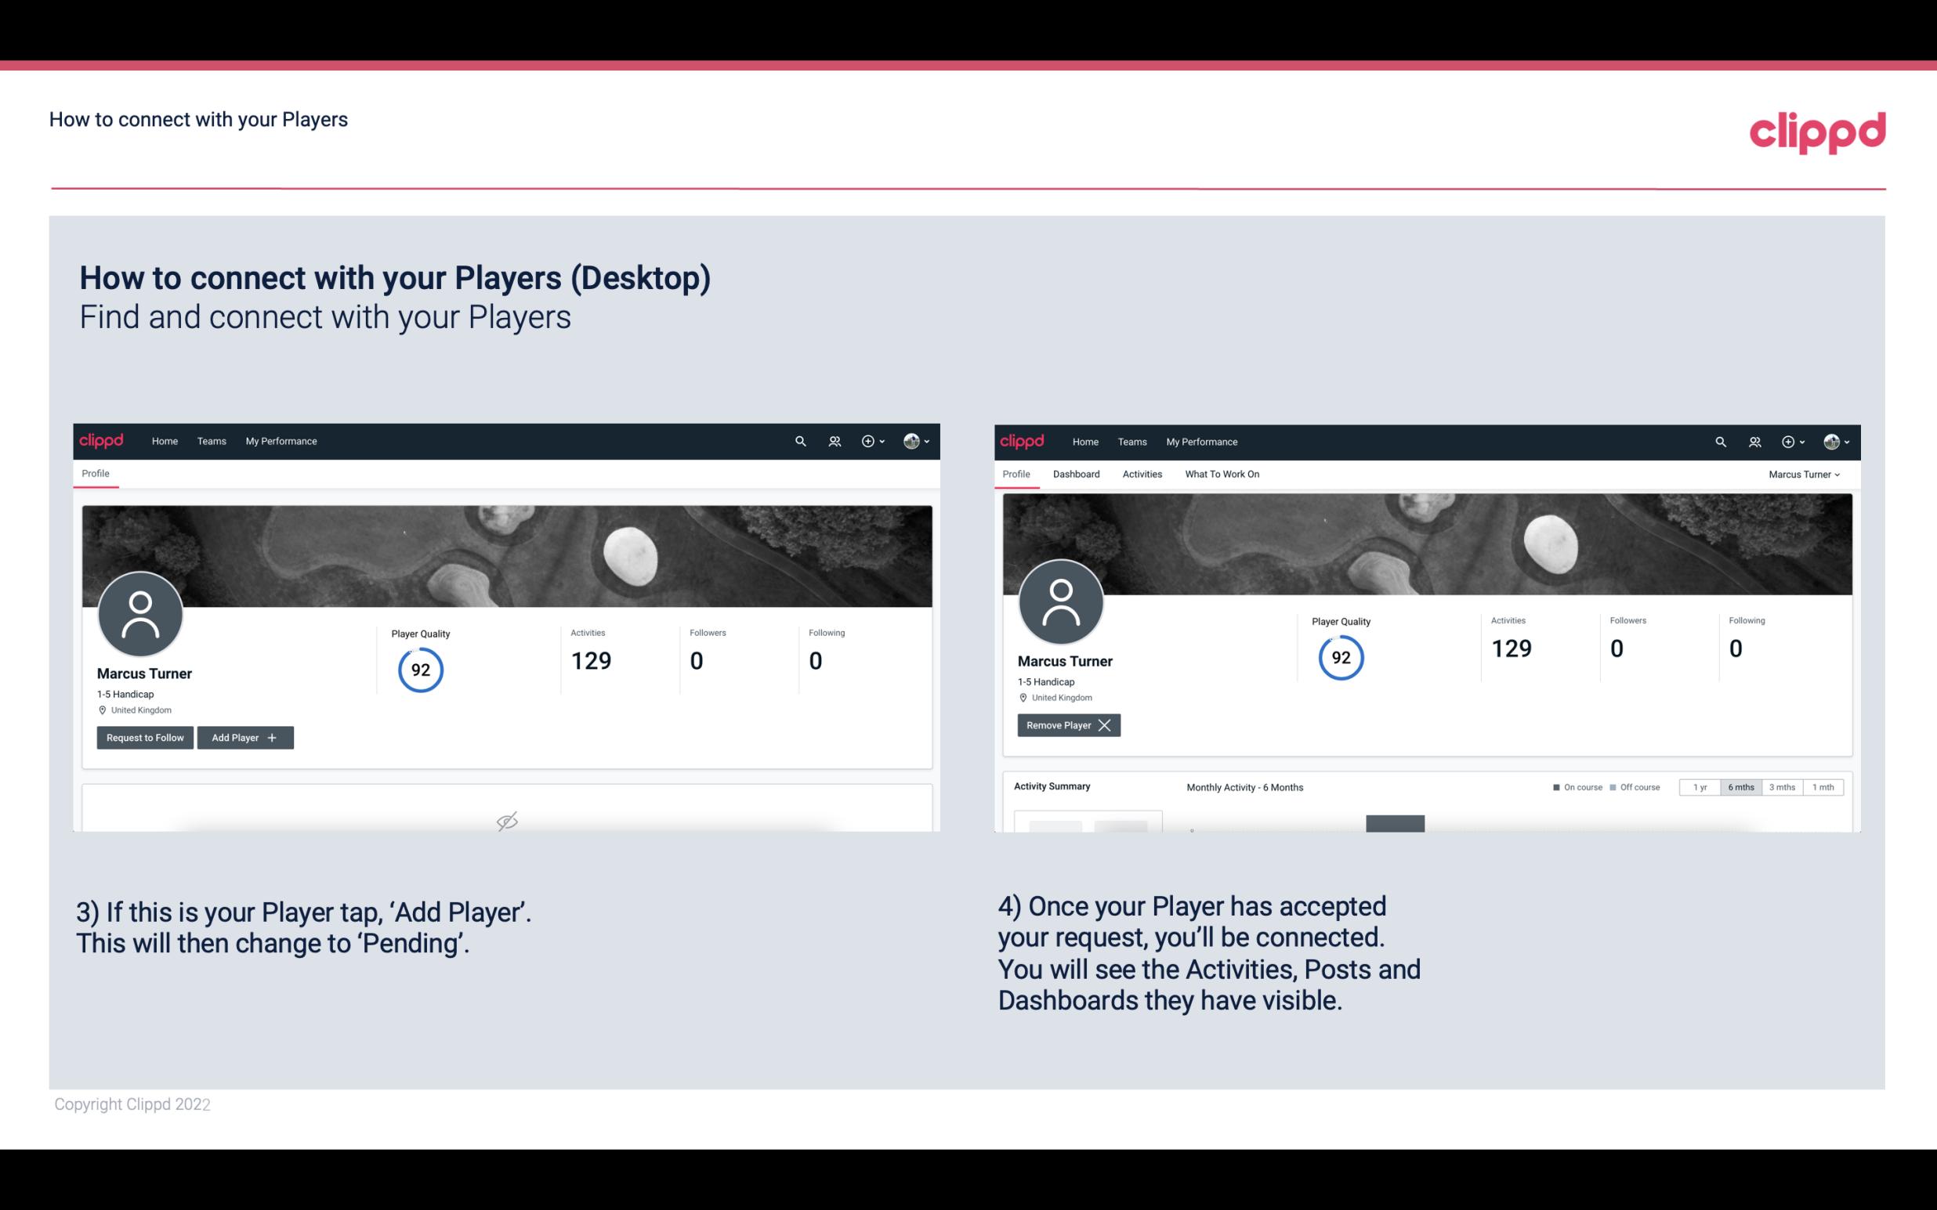This screenshot has height=1210, width=1937.
Task: Click the search icon on right panel
Action: pos(1719,442)
